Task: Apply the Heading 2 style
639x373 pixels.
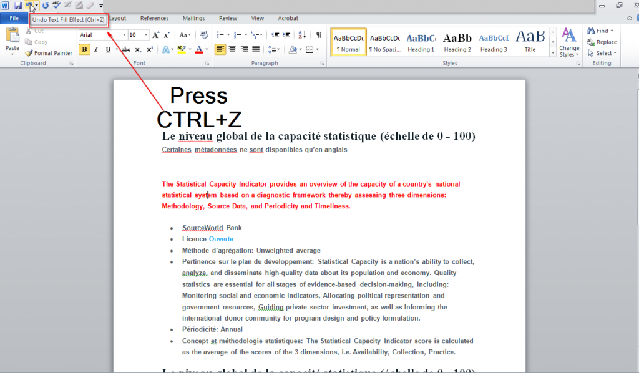Action: [457, 42]
